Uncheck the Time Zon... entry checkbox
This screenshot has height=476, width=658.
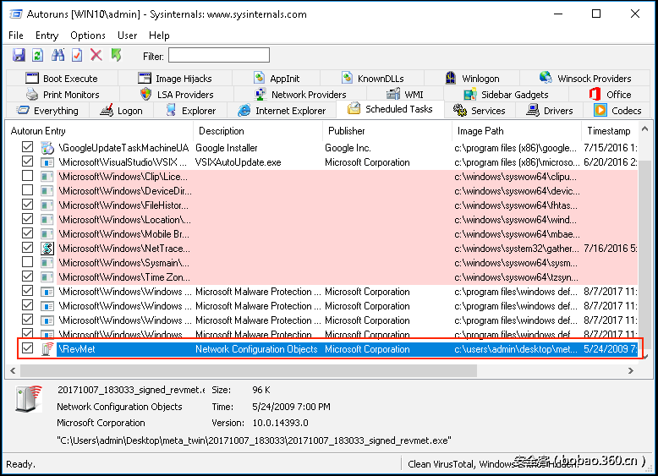coord(27,276)
